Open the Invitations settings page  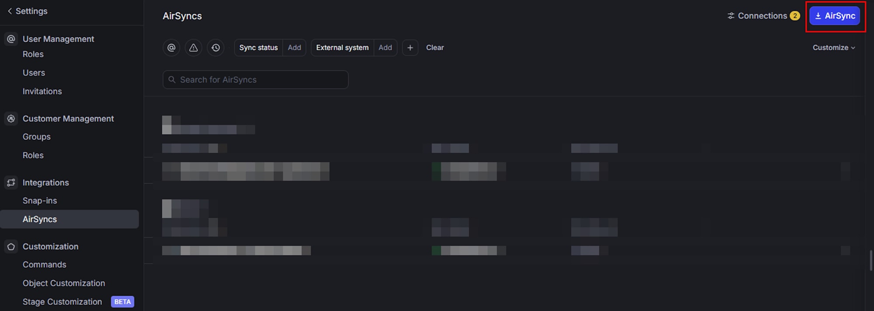[42, 91]
